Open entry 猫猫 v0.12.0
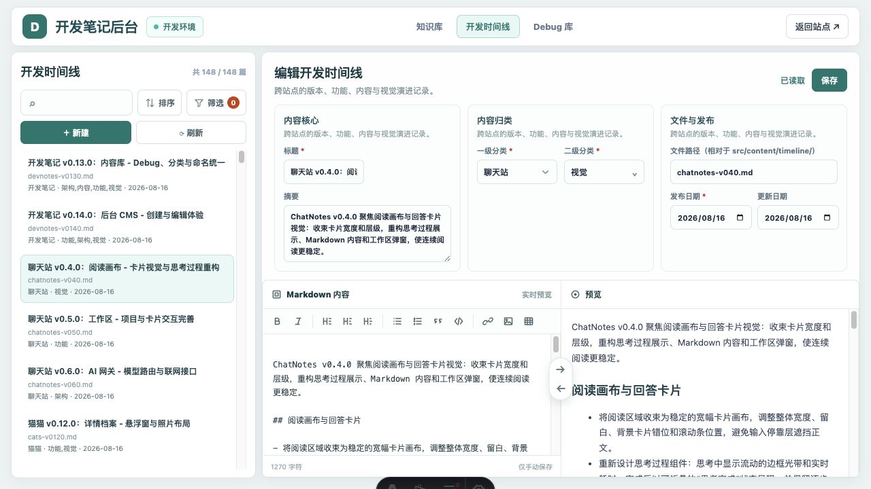This screenshot has height=489, width=871. coord(127,435)
